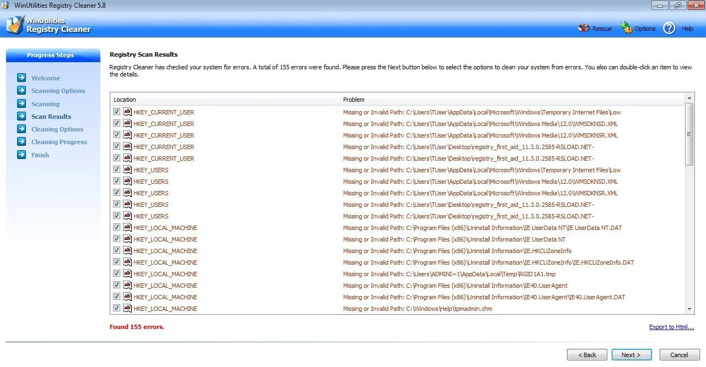This screenshot has height=367, width=706.
Task: Click the arrow icon beside Cleaning Progress
Action: click(22, 142)
